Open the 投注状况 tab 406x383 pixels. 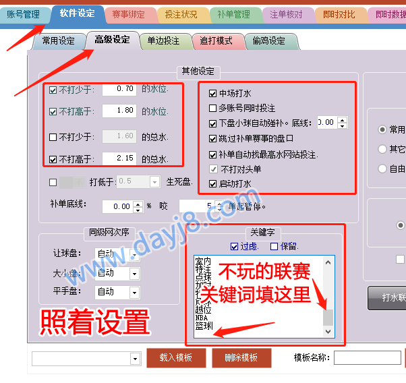click(181, 15)
